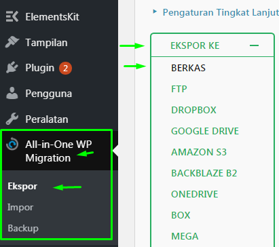This screenshot has width=279, height=247.
Task: Choose DROPBOX as the export destination
Action: pyautogui.click(x=193, y=110)
